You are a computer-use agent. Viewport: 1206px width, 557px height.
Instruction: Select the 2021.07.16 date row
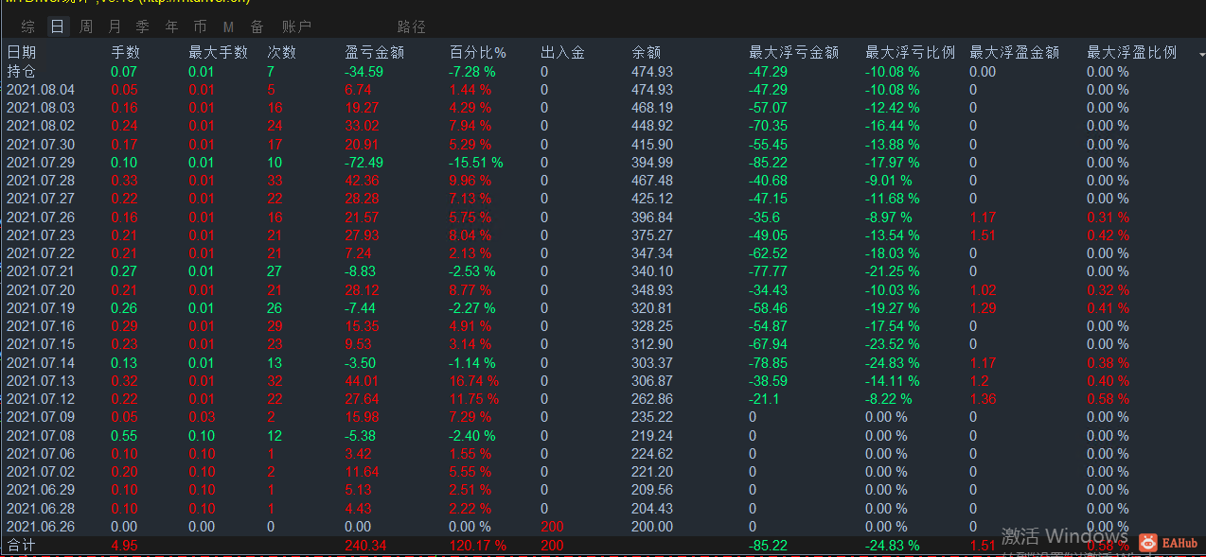(x=603, y=326)
